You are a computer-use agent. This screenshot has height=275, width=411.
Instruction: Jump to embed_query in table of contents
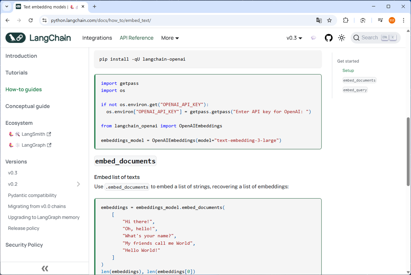(355, 90)
